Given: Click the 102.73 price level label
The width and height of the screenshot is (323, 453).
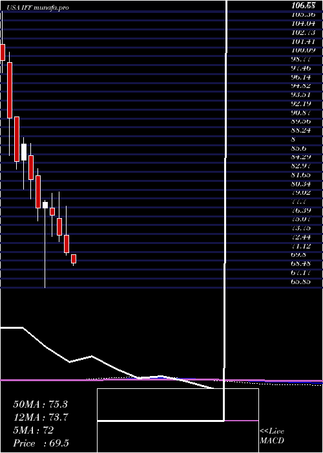Looking at the screenshot, I should coord(303,32).
